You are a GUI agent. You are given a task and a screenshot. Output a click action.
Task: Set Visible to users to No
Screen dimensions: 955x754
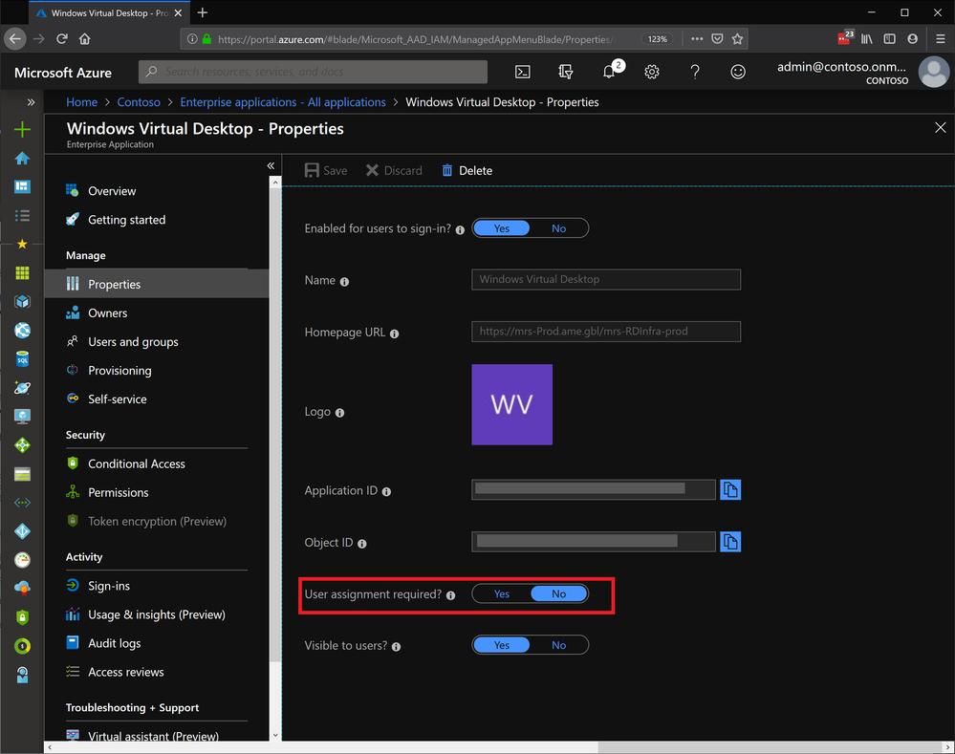point(558,645)
